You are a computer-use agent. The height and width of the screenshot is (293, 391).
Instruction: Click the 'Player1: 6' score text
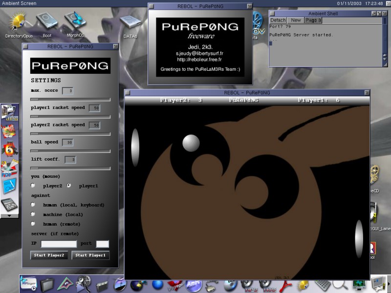tap(319, 100)
